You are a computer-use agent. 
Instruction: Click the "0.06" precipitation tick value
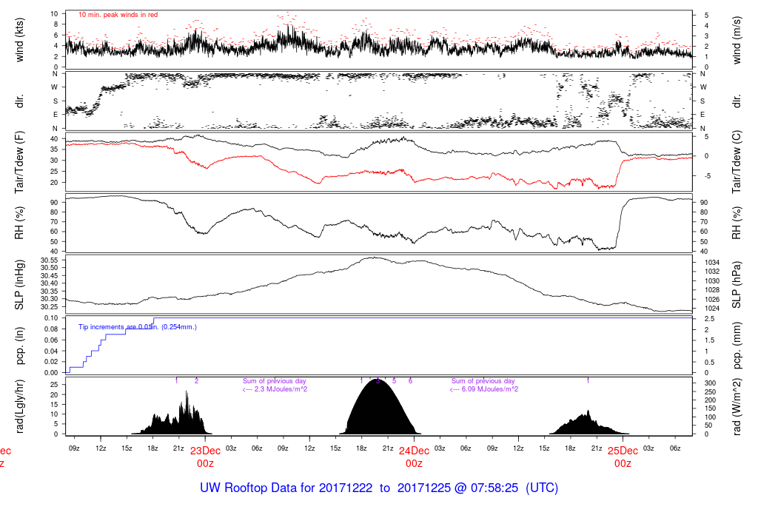point(51,340)
